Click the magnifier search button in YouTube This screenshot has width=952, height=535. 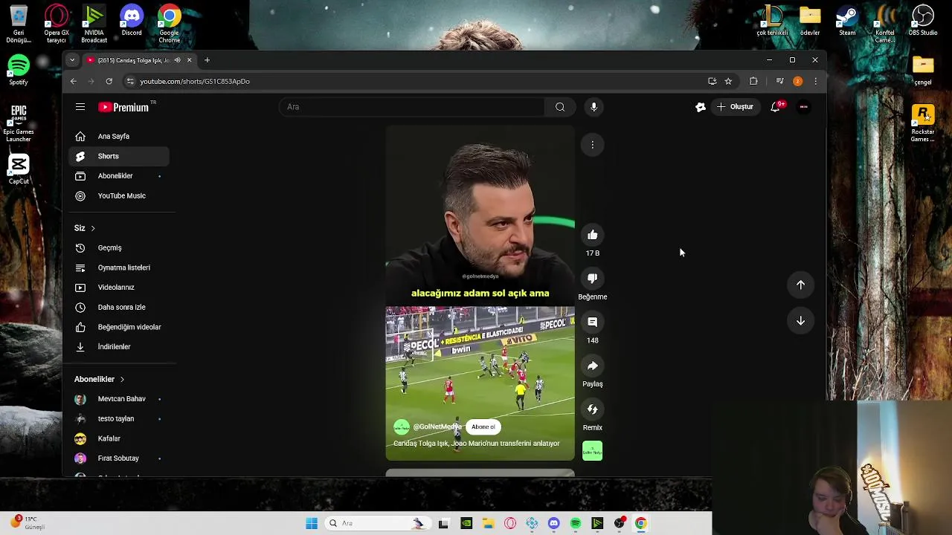(560, 107)
